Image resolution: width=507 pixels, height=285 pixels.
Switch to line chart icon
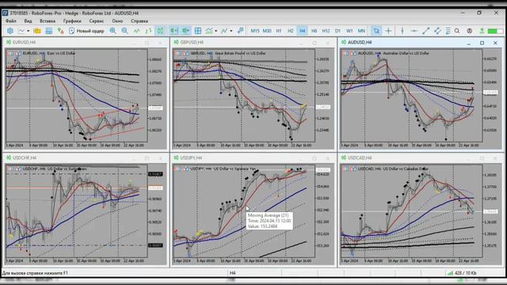click(137, 31)
